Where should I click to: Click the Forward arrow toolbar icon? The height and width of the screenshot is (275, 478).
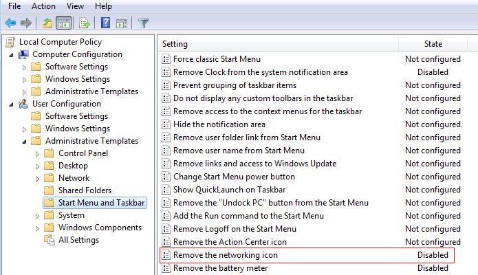point(26,23)
